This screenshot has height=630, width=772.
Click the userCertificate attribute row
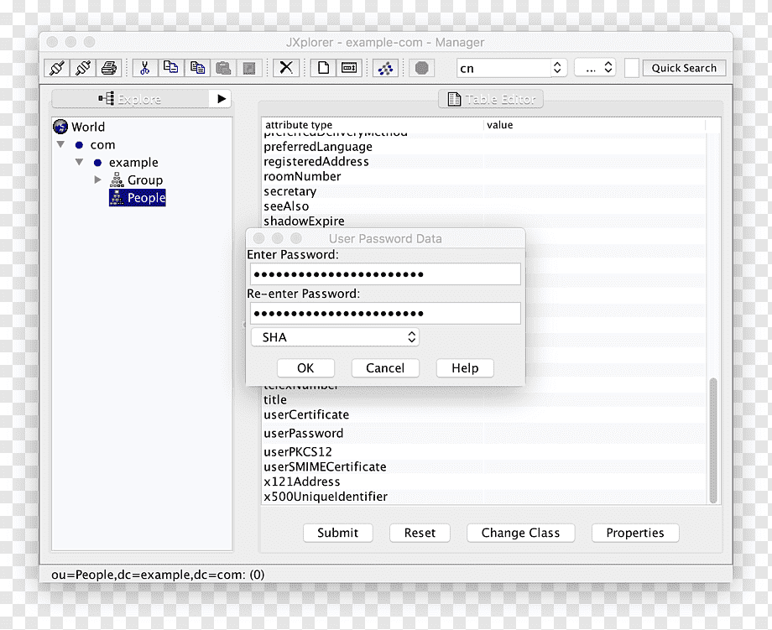tap(484, 414)
